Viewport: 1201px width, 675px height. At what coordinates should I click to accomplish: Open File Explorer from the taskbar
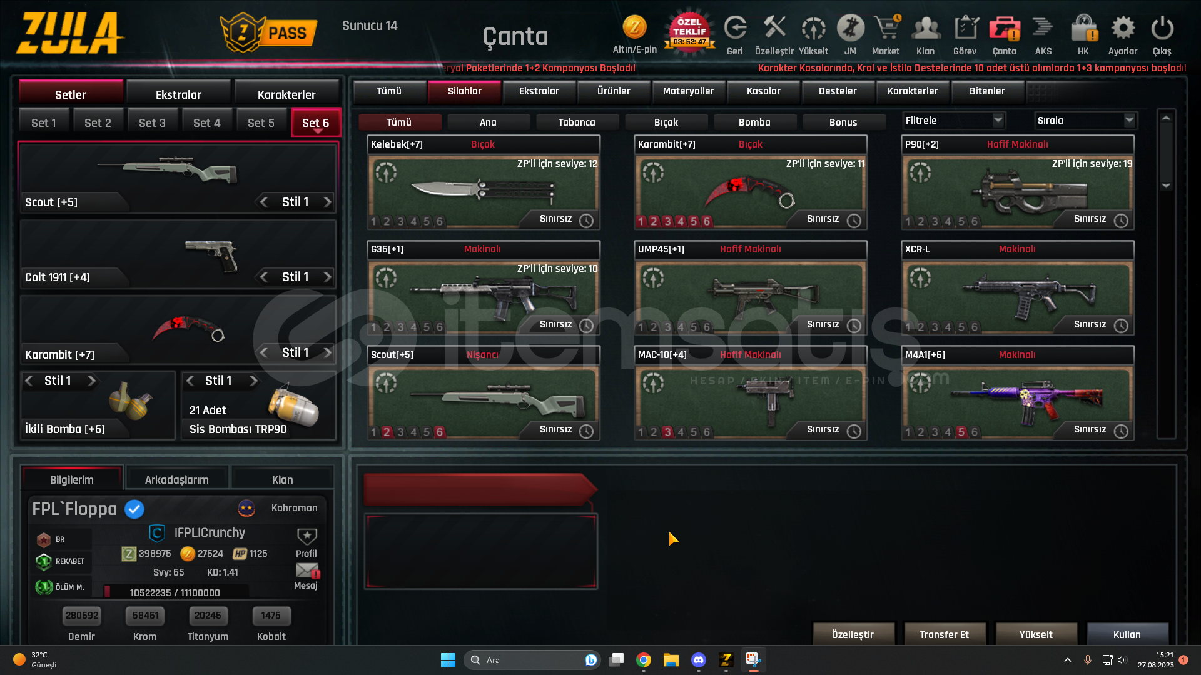point(671,660)
